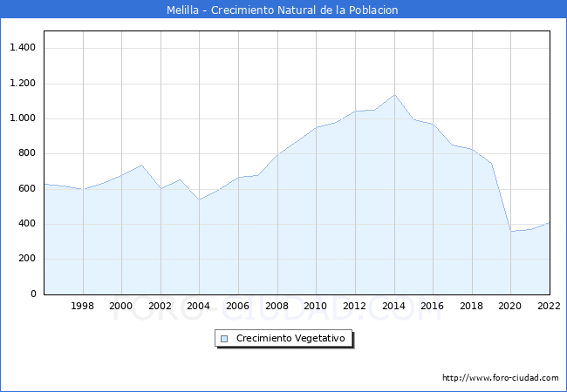Click the 2012 x-axis label
Viewport: 567px width, 392px height.
[355, 306]
